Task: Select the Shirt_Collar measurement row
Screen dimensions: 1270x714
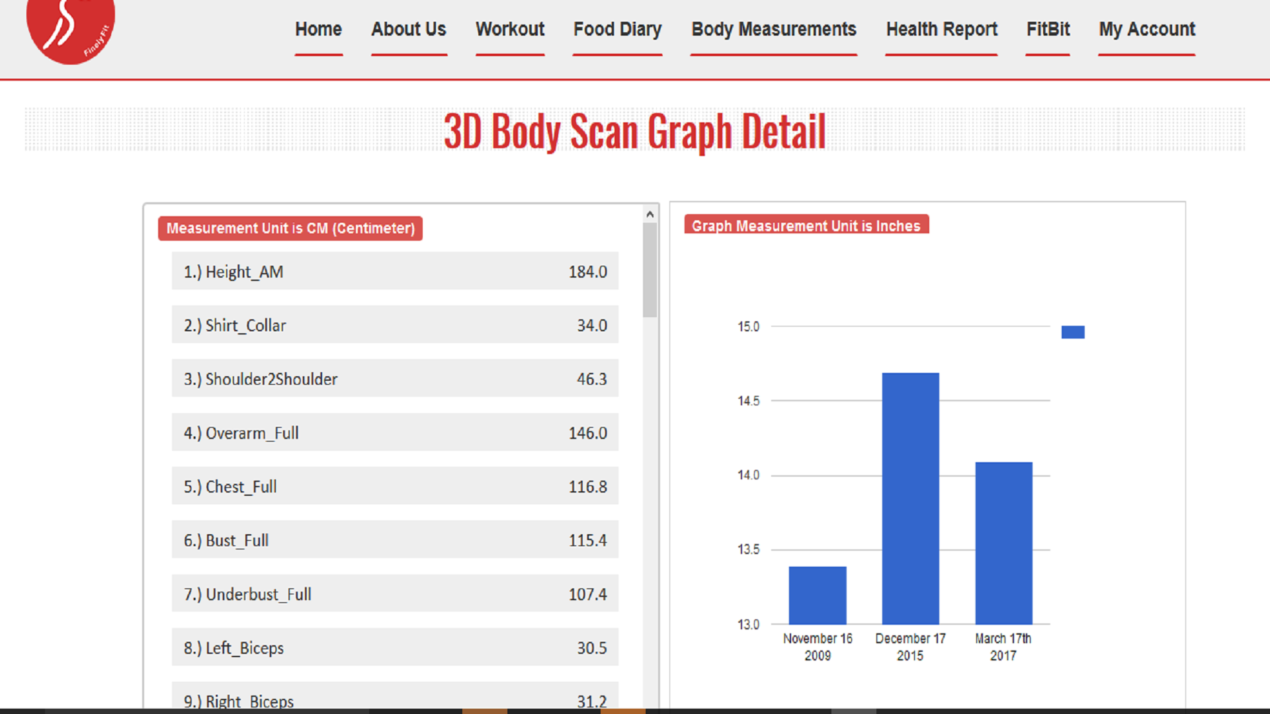Action: click(x=395, y=325)
